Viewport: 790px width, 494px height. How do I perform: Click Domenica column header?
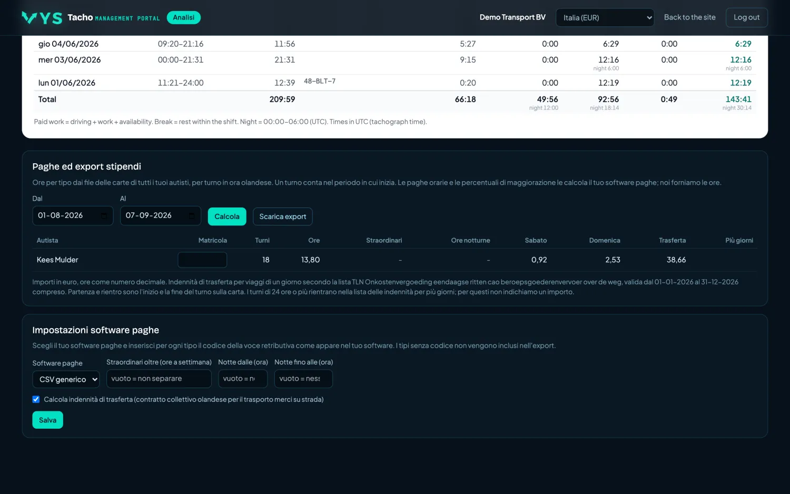tap(605, 240)
